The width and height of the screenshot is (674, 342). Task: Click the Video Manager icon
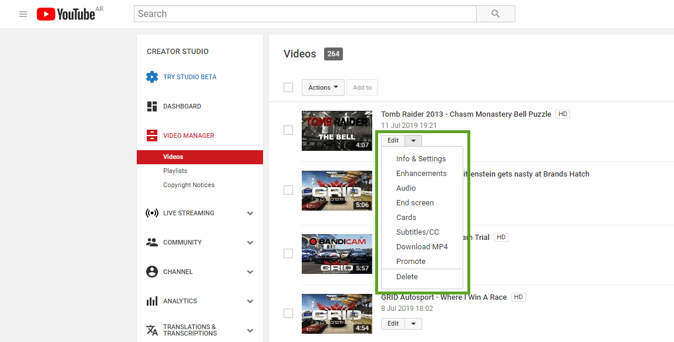151,136
